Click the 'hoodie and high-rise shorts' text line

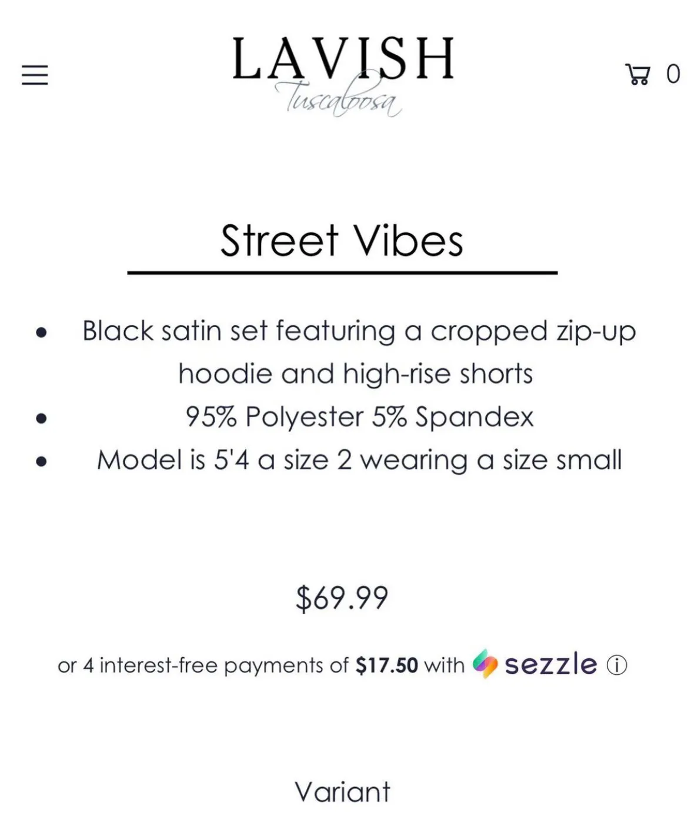(x=356, y=374)
